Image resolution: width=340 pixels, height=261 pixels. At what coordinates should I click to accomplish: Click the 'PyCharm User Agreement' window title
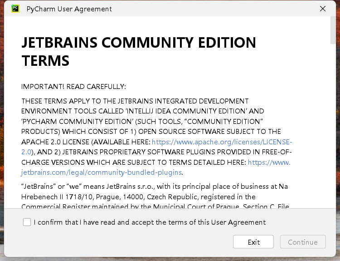(69, 9)
